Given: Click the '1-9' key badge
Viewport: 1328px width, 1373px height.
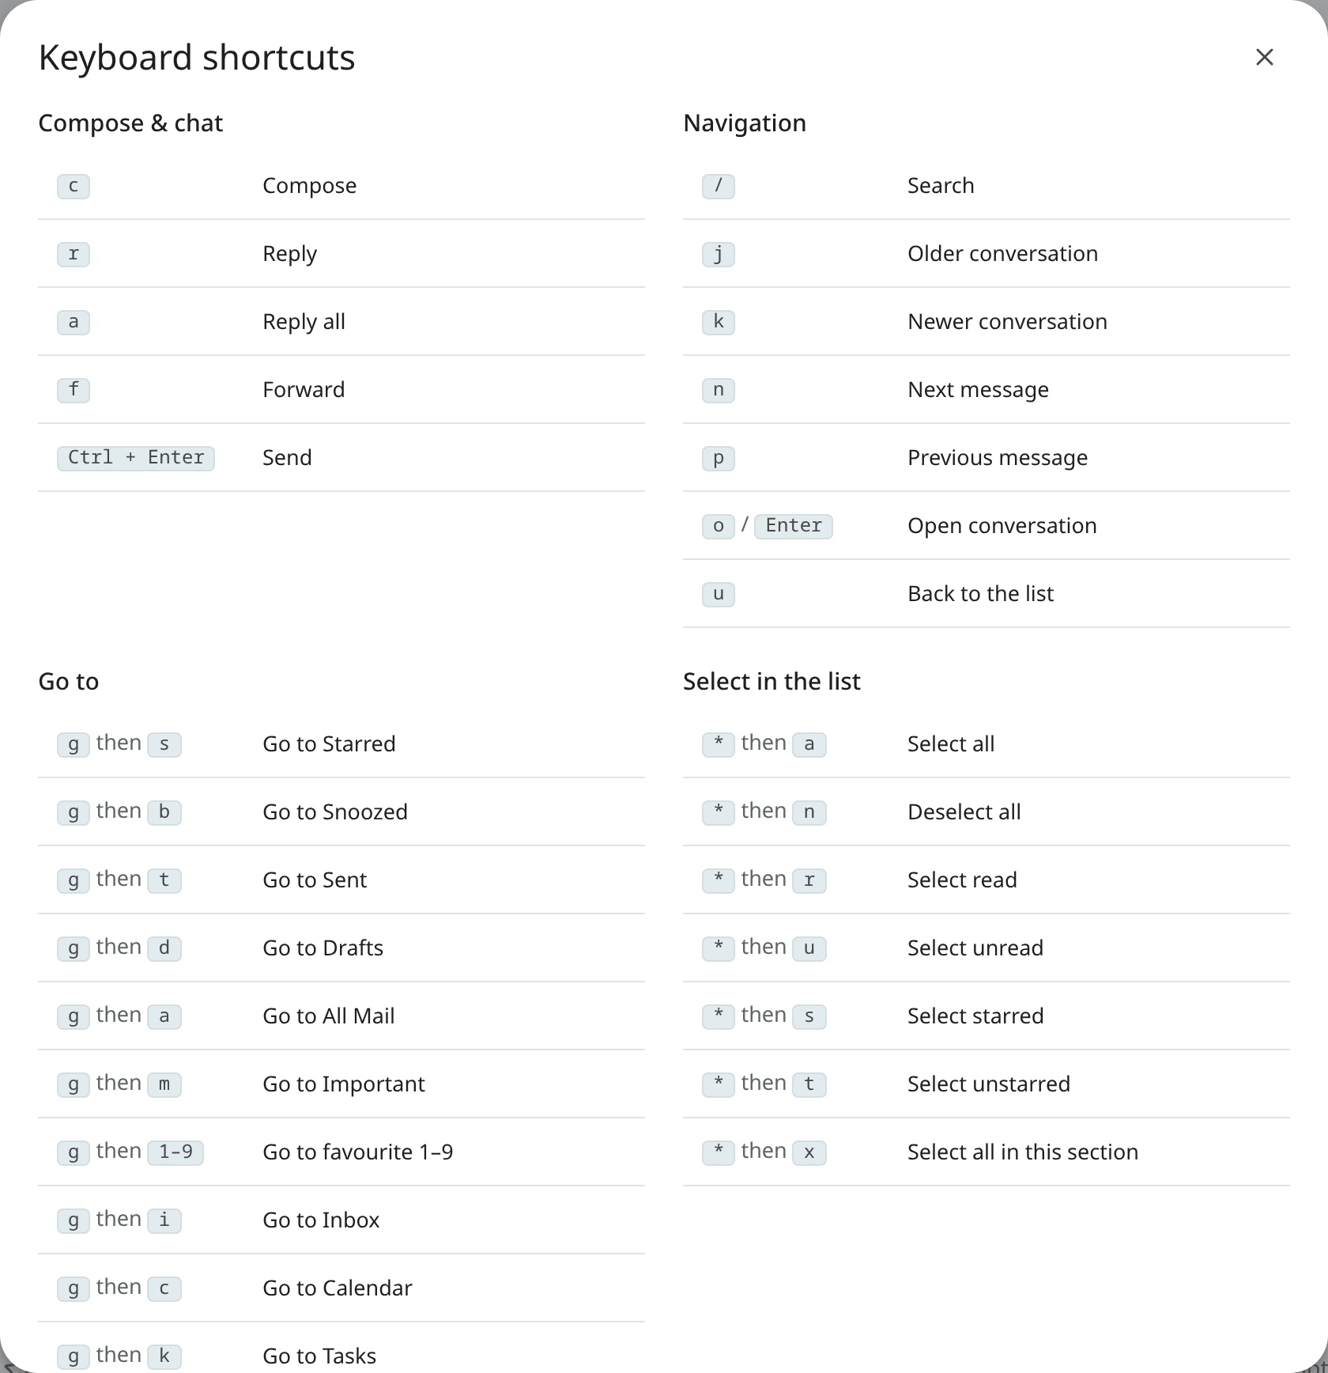Looking at the screenshot, I should click(x=175, y=1152).
